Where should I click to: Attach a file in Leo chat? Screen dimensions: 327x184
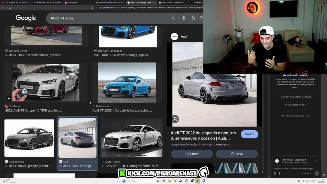pyautogui.click(x=279, y=174)
